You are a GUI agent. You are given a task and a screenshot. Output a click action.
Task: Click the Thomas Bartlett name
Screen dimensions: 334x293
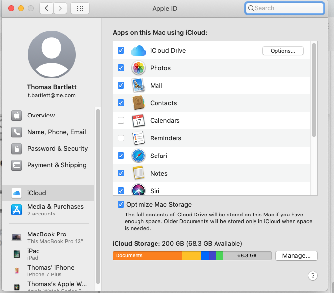tap(52, 87)
